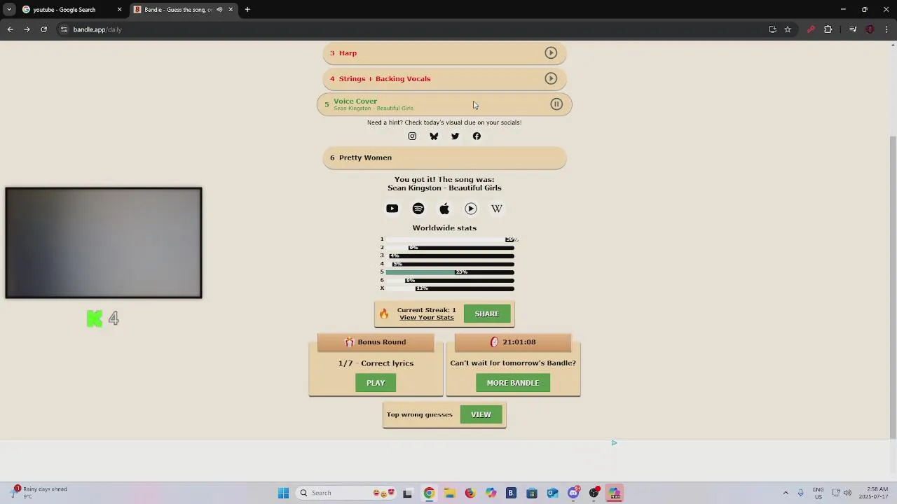897x504 pixels.
Task: Select the Harp row label
Action: pyautogui.click(x=348, y=53)
